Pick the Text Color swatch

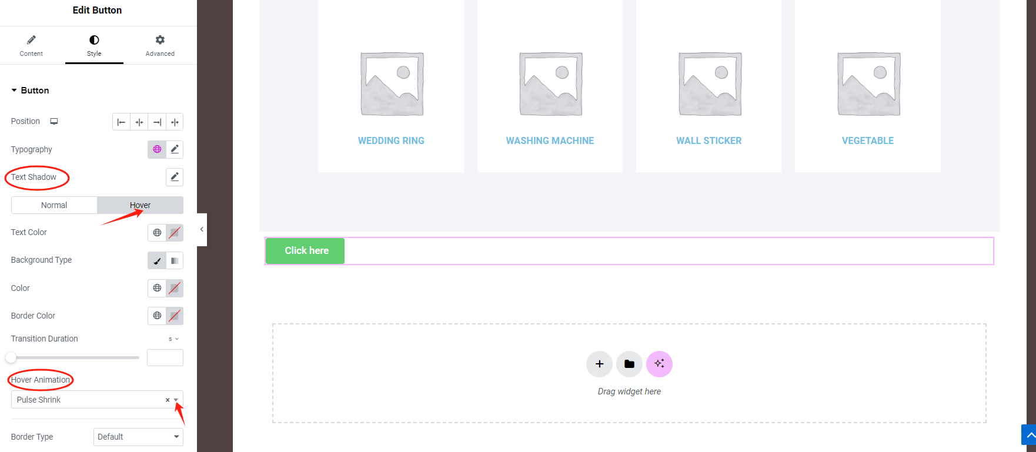(x=175, y=233)
